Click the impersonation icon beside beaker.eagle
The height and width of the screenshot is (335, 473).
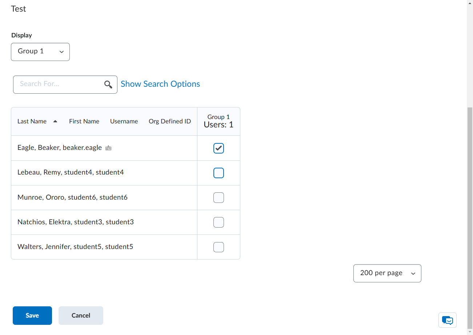[108, 148]
